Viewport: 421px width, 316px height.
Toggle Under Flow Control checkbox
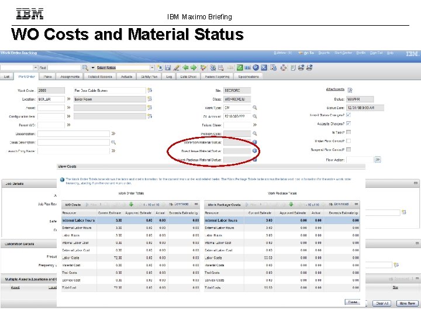[x=348, y=141]
